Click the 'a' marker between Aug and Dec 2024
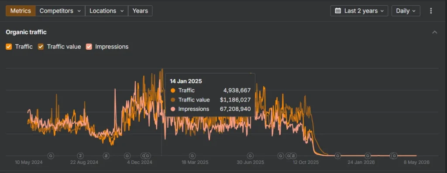The image size is (447, 173). click(x=106, y=156)
